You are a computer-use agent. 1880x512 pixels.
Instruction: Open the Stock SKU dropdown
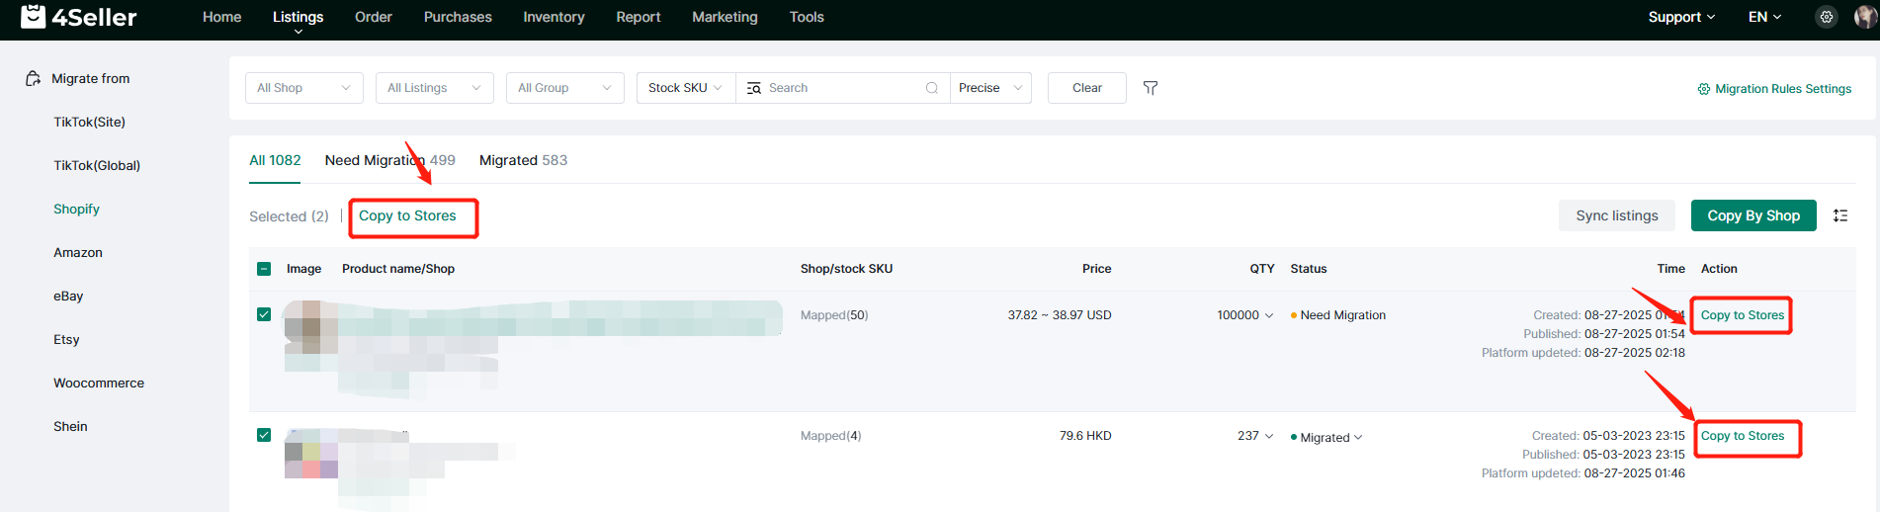(686, 88)
